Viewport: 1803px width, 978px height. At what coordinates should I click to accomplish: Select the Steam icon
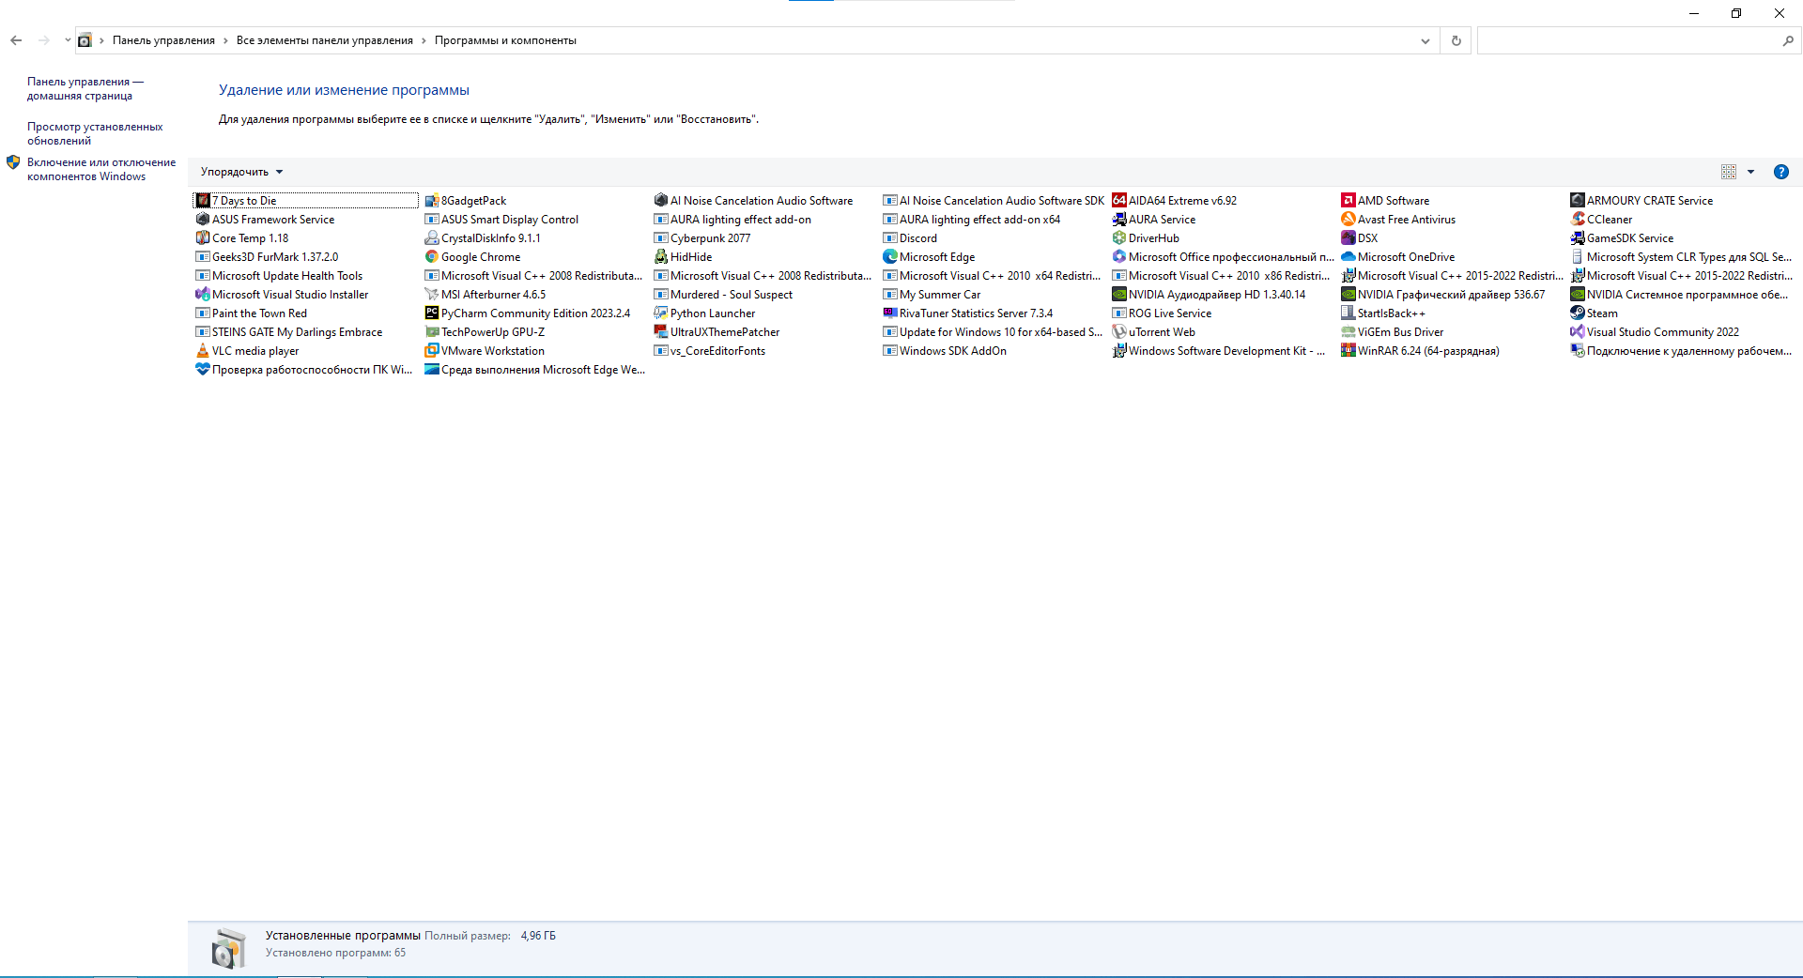click(x=1578, y=313)
